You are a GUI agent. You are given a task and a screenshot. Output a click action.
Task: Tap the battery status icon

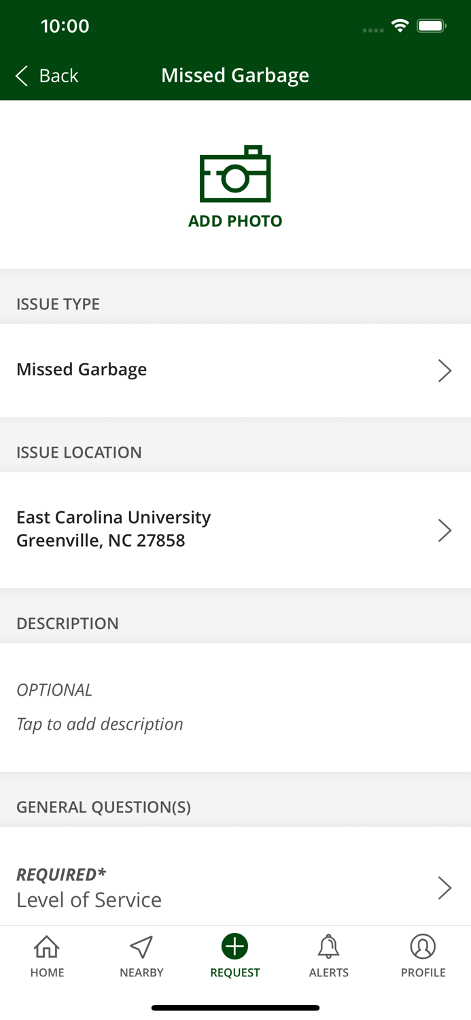(x=432, y=27)
